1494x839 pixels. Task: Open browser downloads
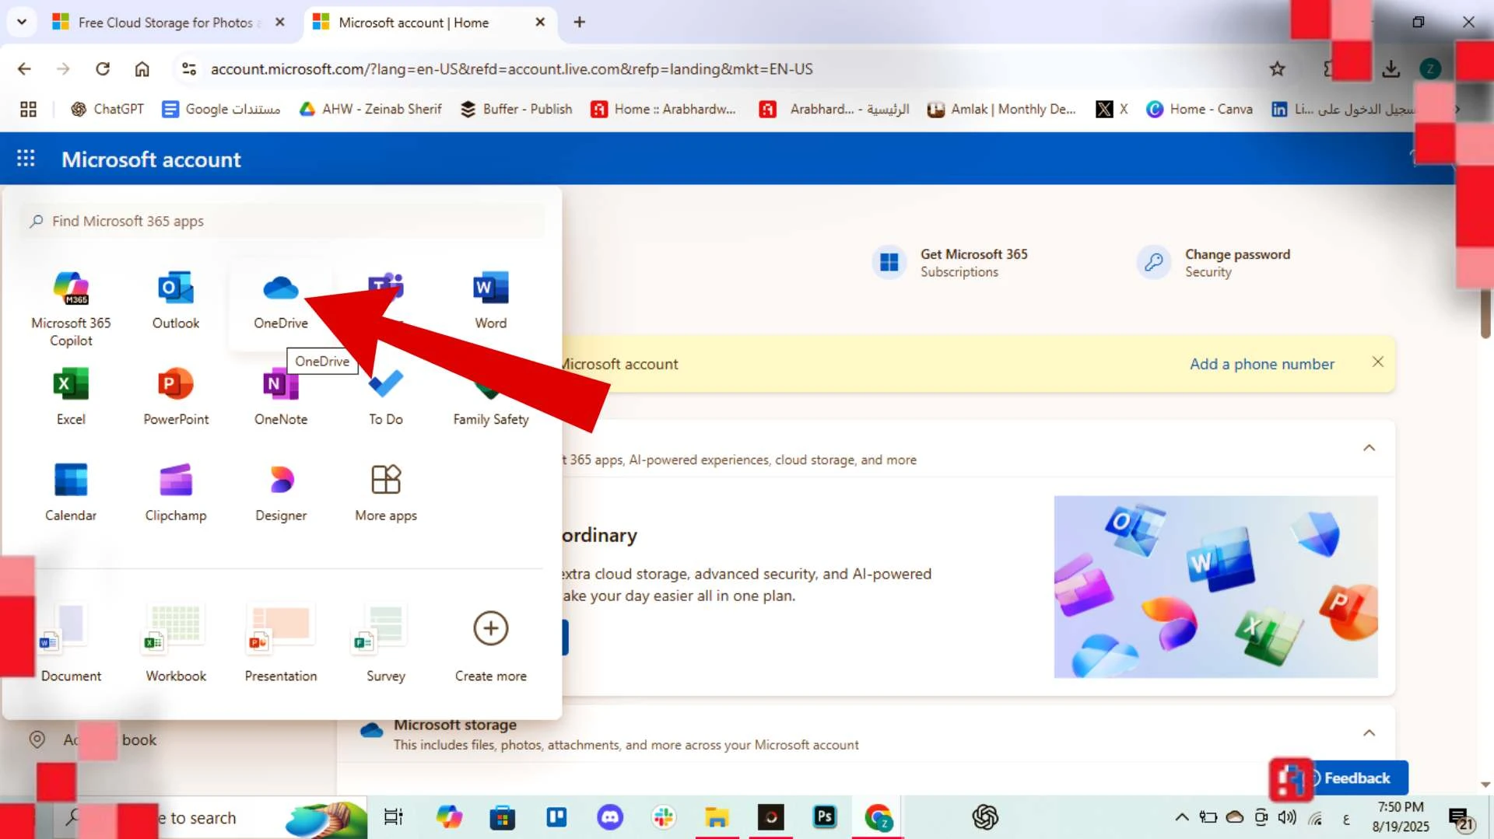[1391, 69]
